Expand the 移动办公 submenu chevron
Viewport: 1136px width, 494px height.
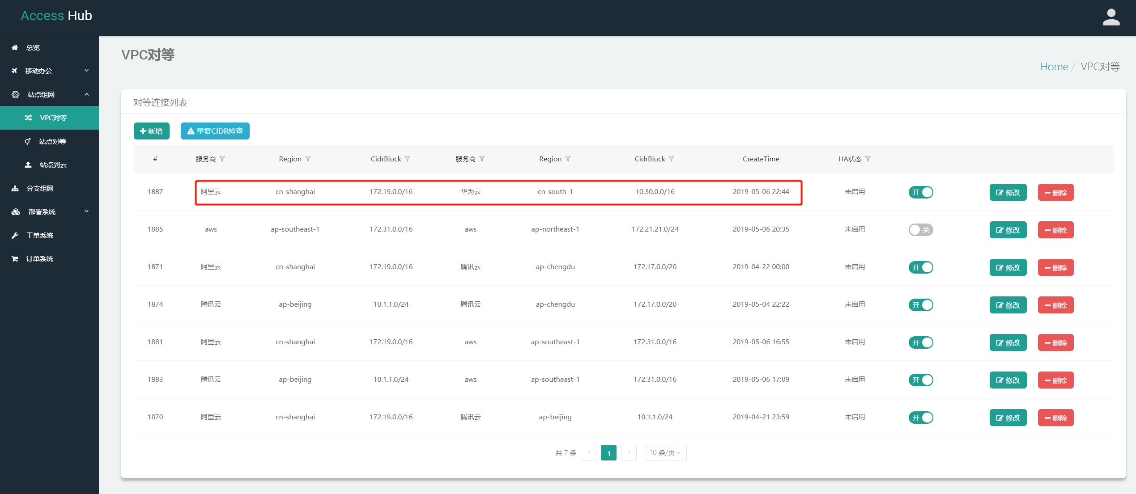87,71
